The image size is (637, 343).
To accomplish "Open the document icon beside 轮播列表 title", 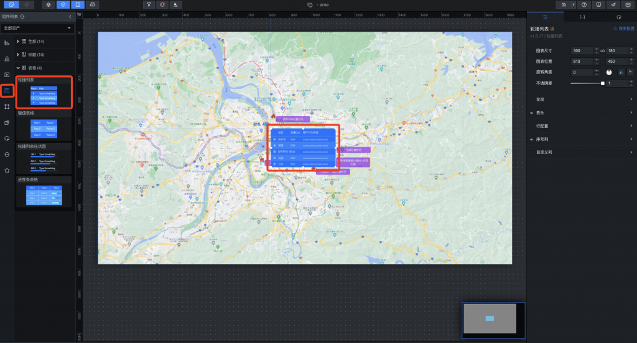I will click(x=552, y=29).
